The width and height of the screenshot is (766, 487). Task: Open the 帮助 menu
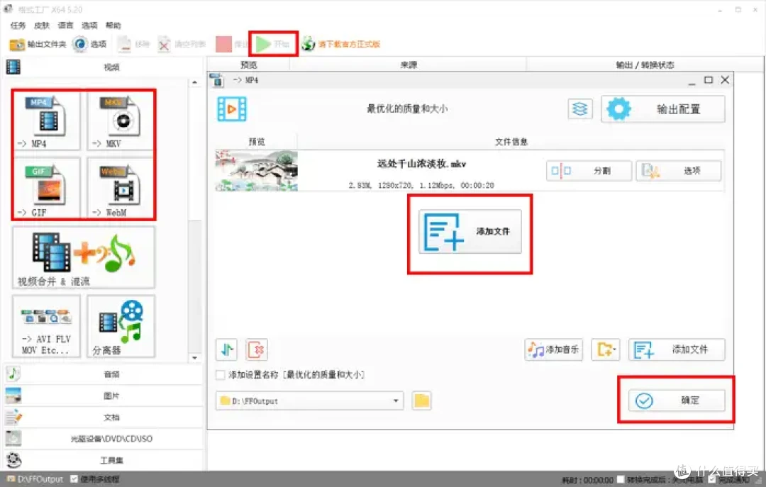pyautogui.click(x=113, y=26)
